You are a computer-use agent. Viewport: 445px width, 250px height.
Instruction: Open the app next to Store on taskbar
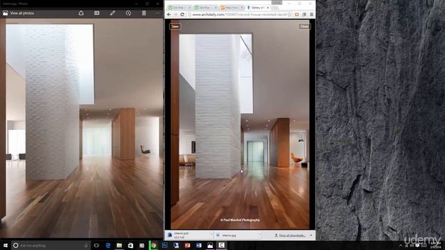point(142,245)
